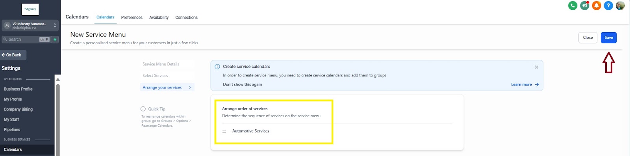Image resolution: width=630 pixels, height=156 pixels.
Task: Click the Arrange your services chevron
Action: click(x=190, y=87)
